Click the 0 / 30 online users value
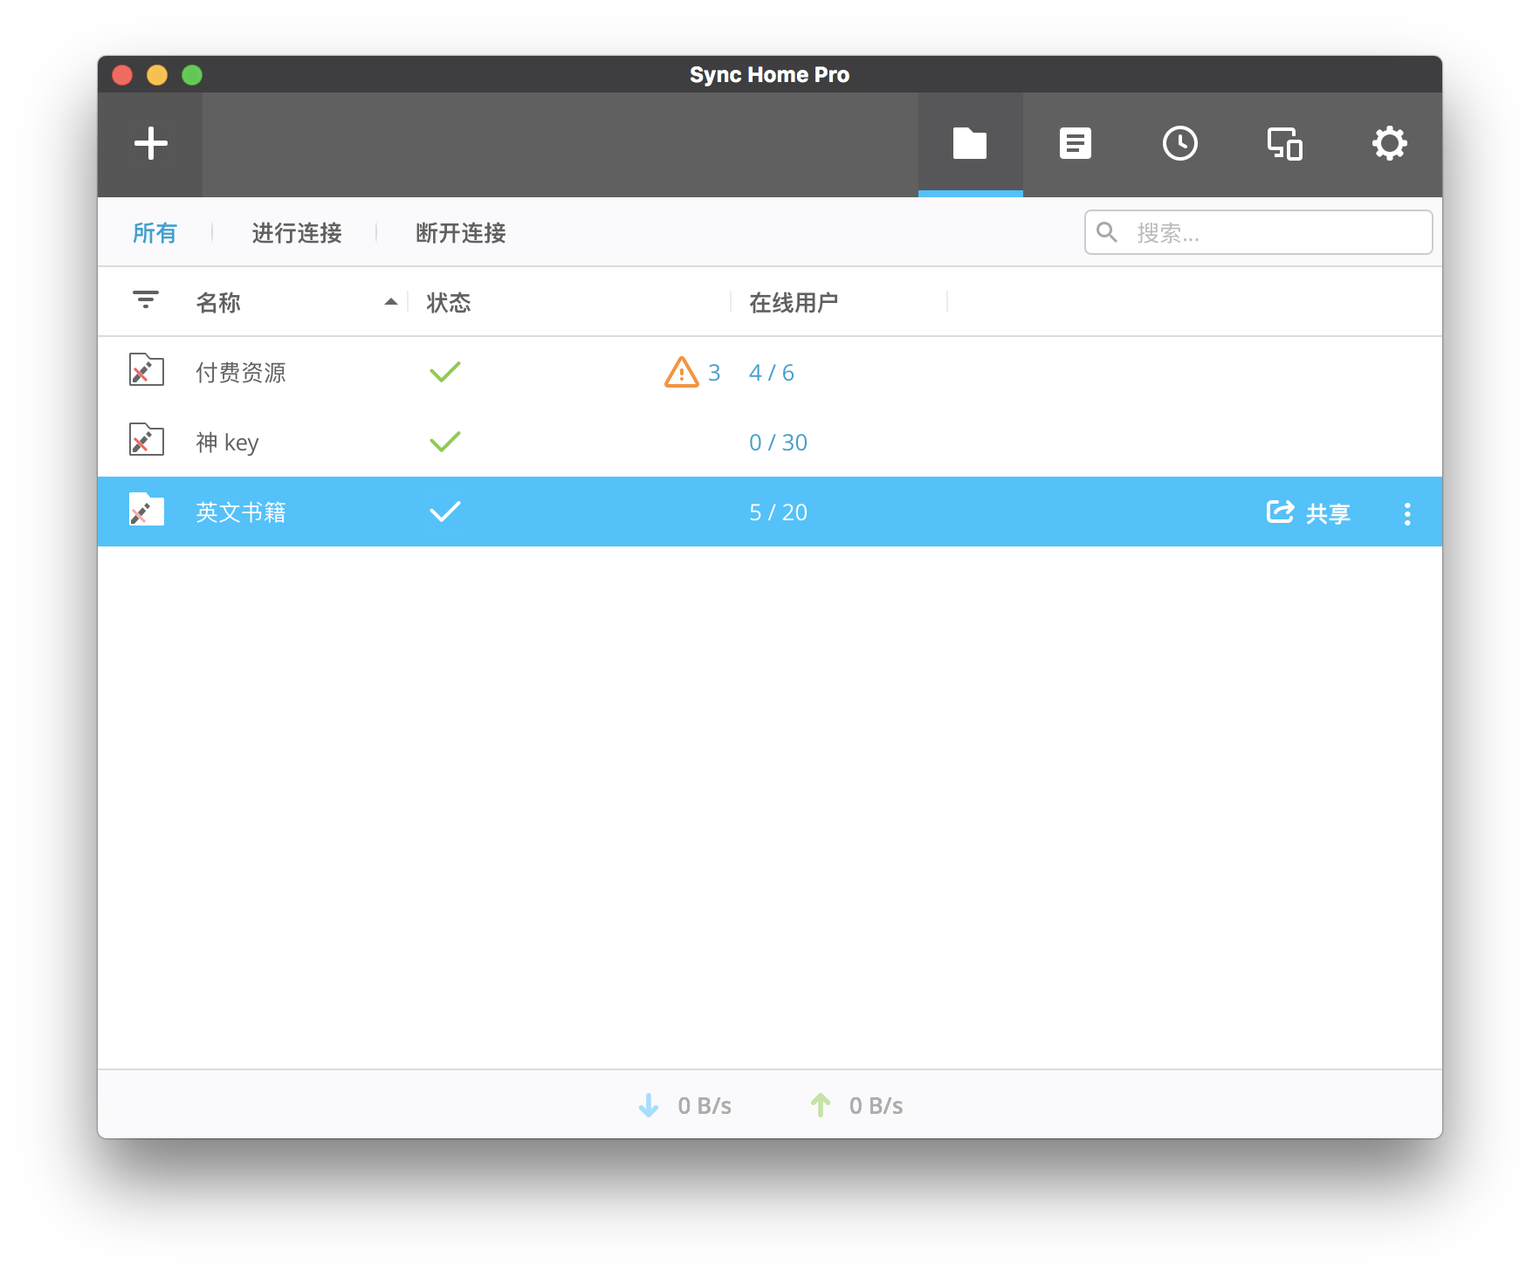This screenshot has width=1540, height=1278. coord(778,443)
